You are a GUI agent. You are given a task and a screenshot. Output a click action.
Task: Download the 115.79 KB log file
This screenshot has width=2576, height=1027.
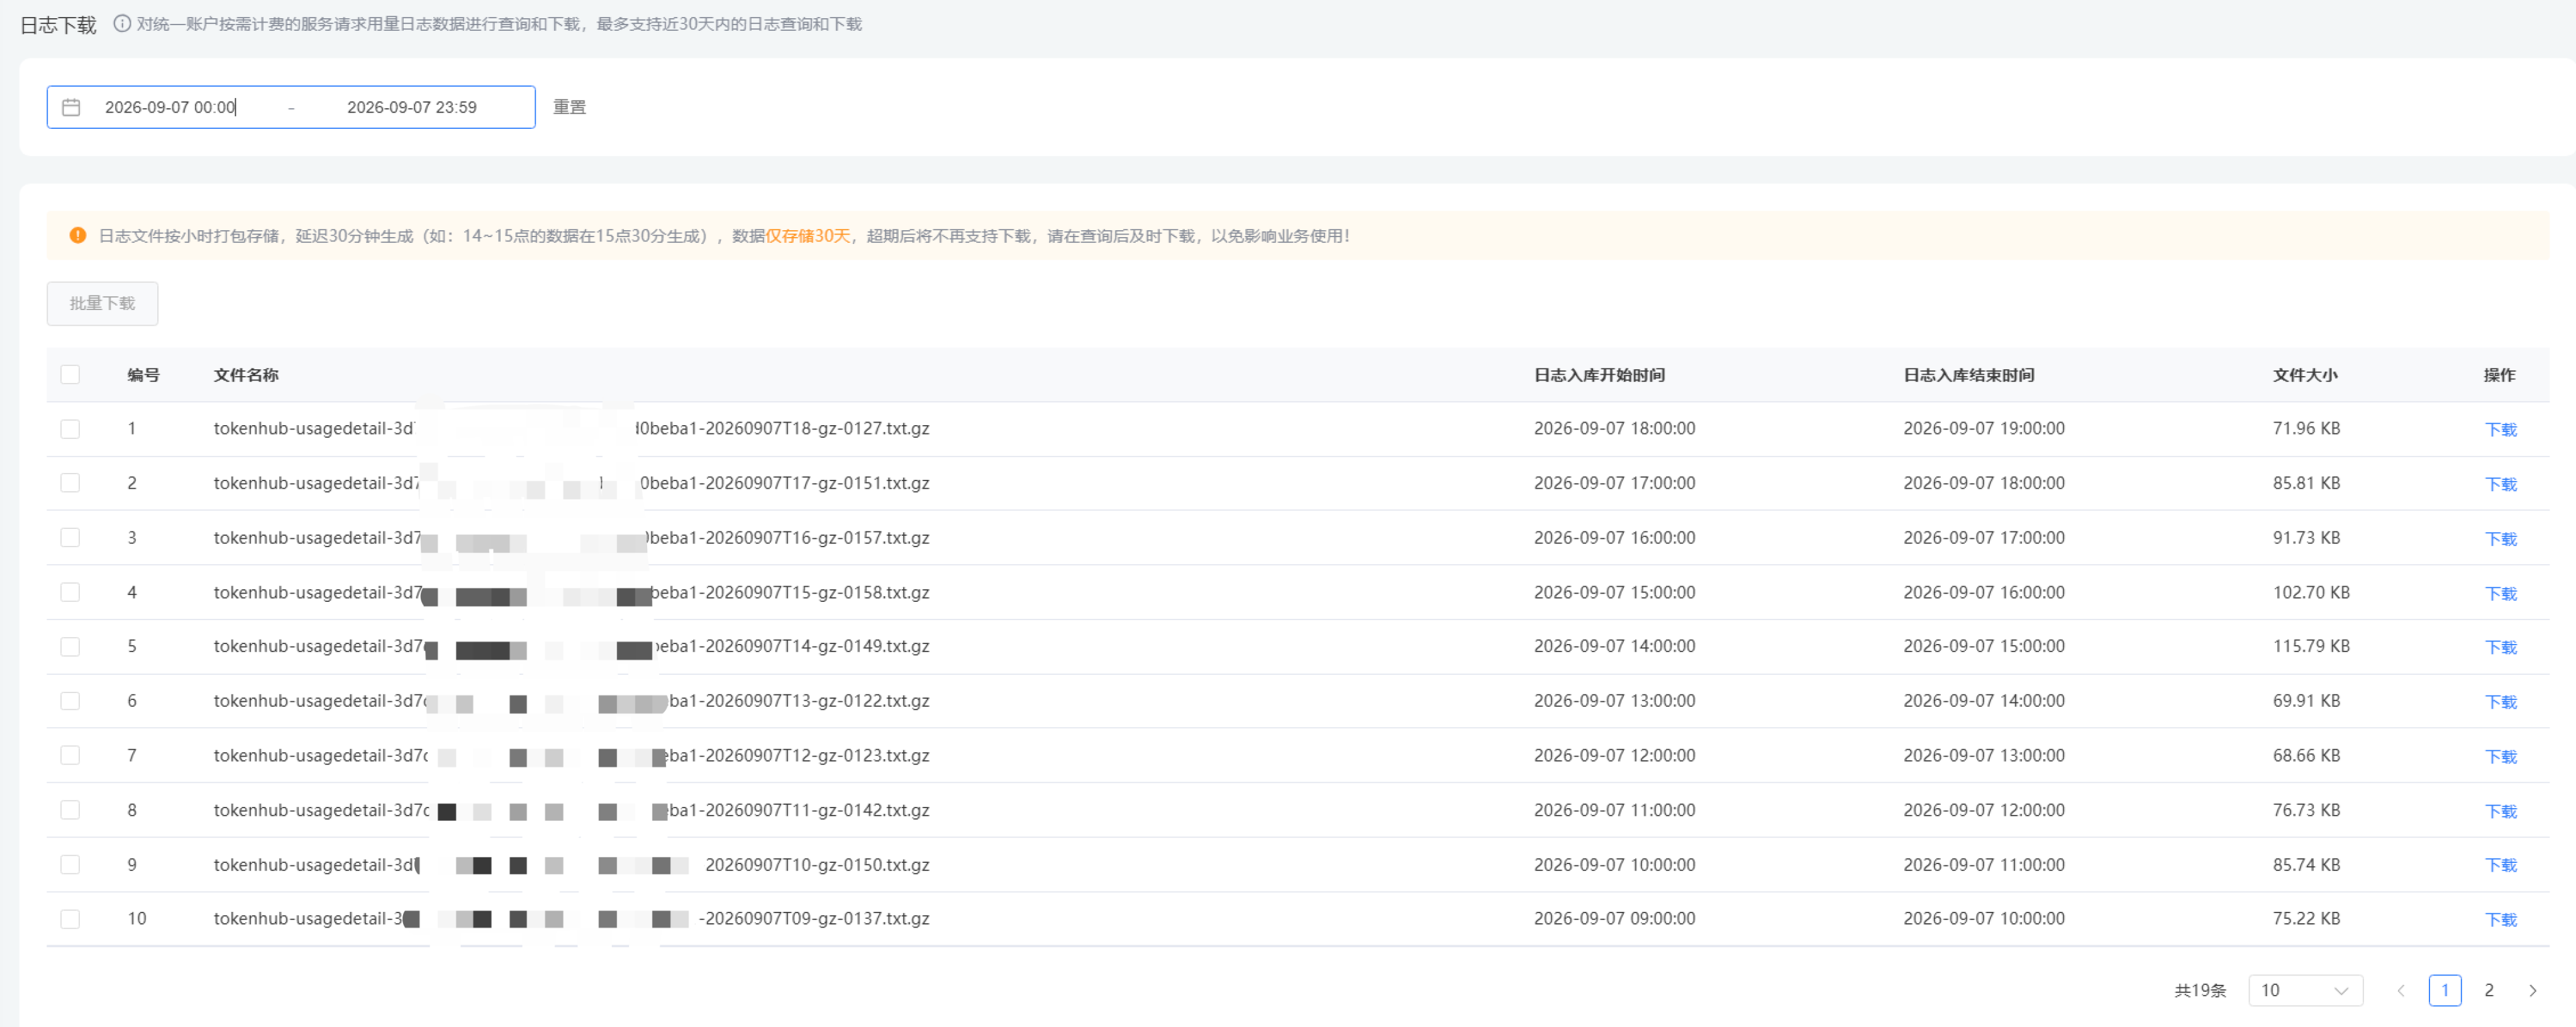(x=2501, y=648)
